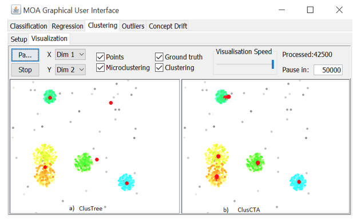357x220 pixels.
Task: Switch to the Setup sub-tab
Action: pos(19,39)
